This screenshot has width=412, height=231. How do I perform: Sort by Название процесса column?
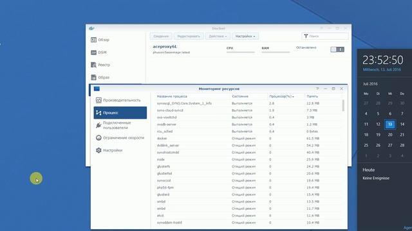coord(172,96)
